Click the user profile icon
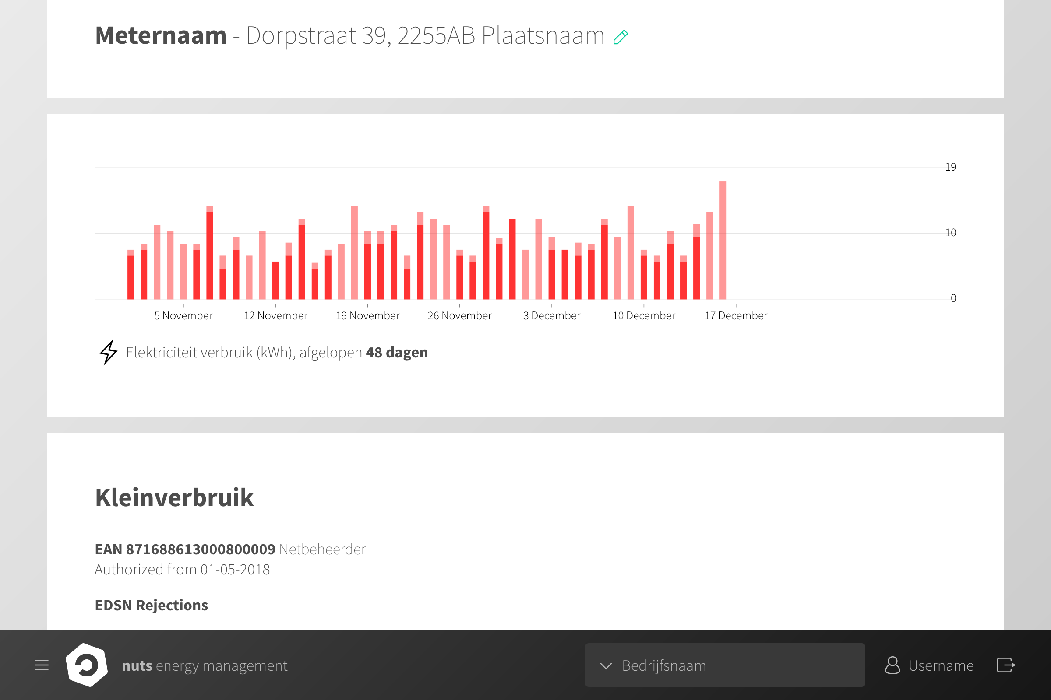This screenshot has width=1051, height=700. click(892, 665)
